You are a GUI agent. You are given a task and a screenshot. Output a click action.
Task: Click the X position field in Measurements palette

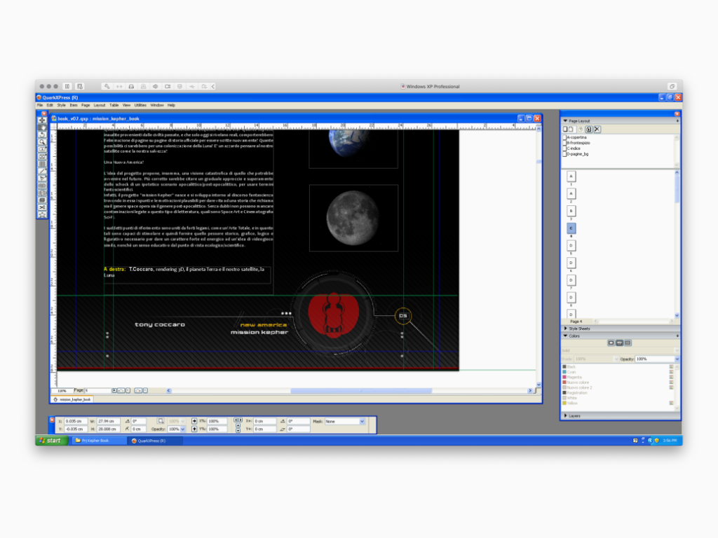pyautogui.click(x=75, y=421)
